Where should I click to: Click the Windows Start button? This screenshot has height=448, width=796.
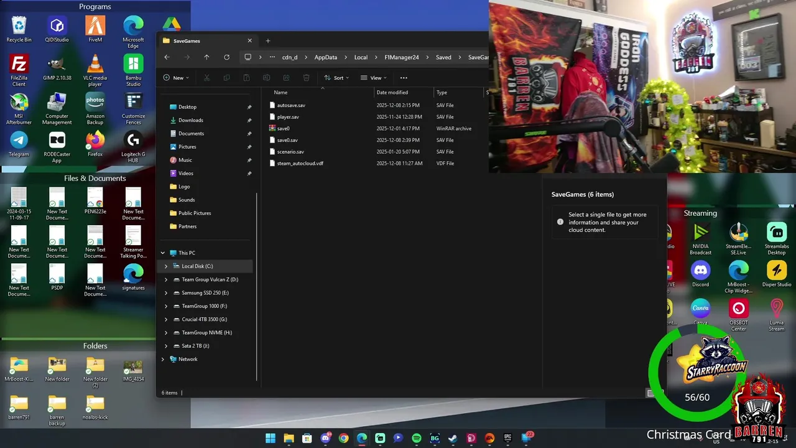pos(271,438)
